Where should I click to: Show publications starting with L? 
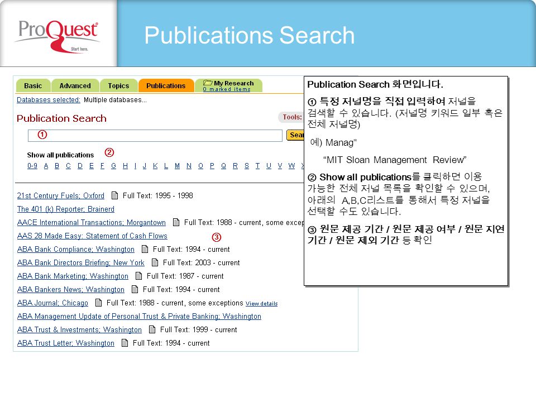166,166
